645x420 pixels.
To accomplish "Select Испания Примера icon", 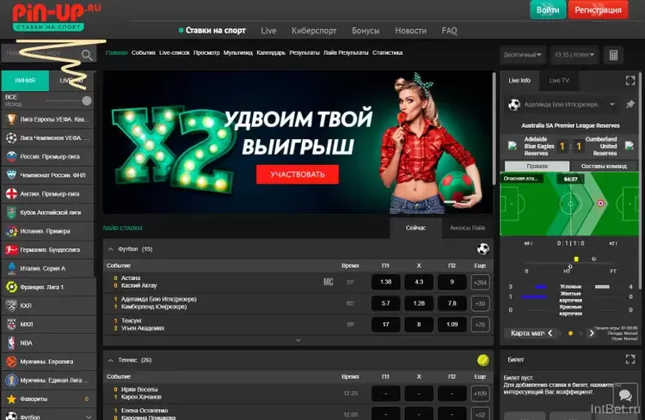I will [11, 231].
